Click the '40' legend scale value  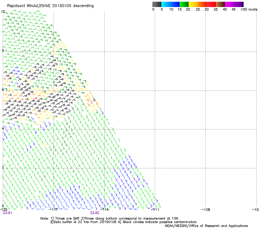coord(225,9)
